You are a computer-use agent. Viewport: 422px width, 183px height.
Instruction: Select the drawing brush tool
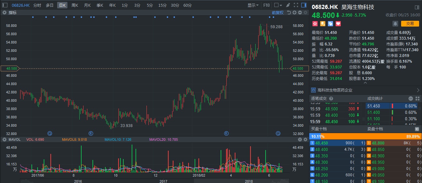287,5
